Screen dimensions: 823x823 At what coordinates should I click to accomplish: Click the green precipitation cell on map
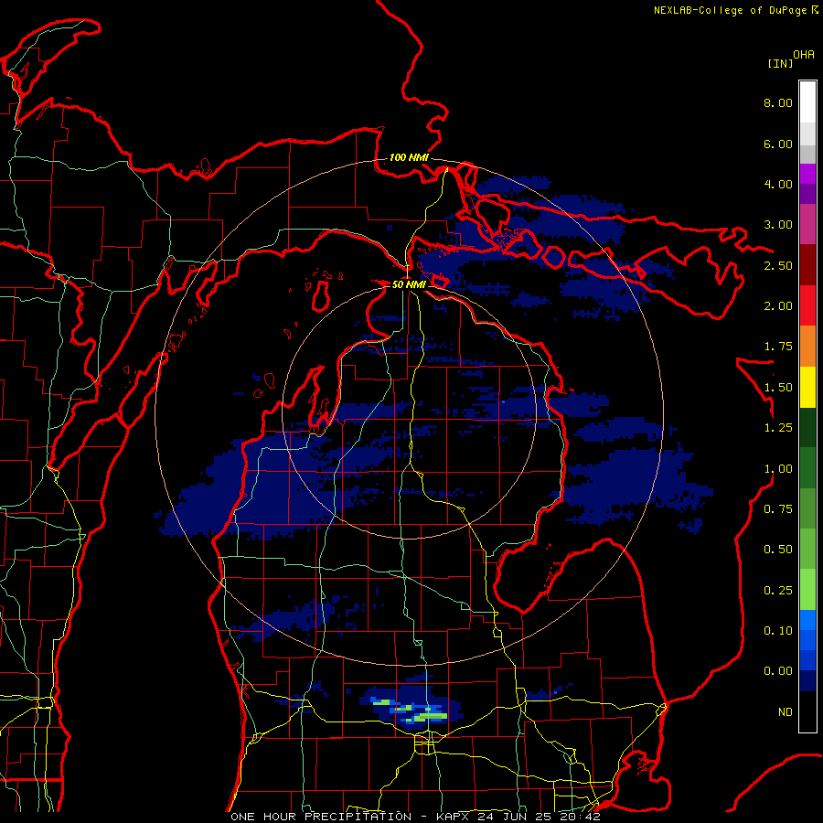pos(431,715)
